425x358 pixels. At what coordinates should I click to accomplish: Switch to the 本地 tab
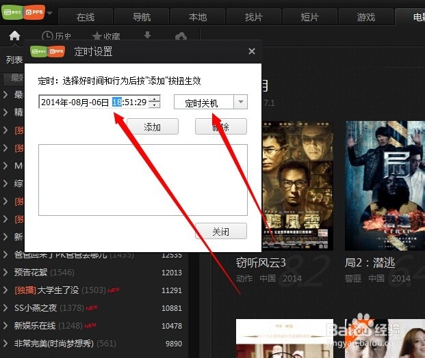(198, 17)
